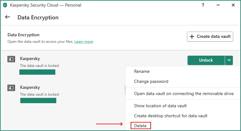
Task: Follow the Learn more link
Action: click(83, 42)
